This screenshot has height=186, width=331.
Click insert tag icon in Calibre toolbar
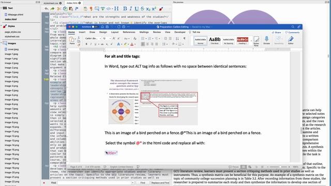(x=109, y=9)
